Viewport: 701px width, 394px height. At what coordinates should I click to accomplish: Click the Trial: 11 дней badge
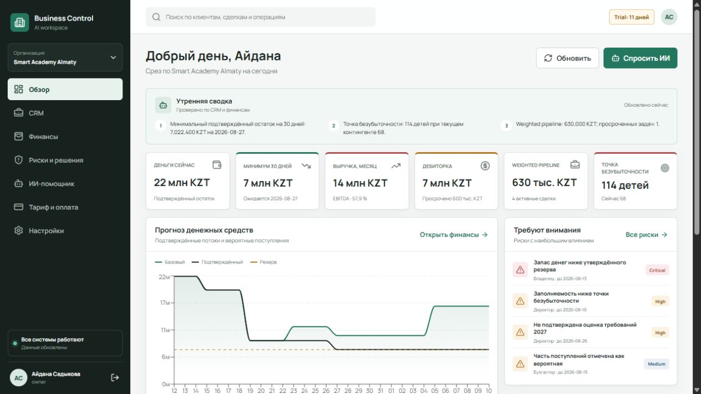pos(632,17)
